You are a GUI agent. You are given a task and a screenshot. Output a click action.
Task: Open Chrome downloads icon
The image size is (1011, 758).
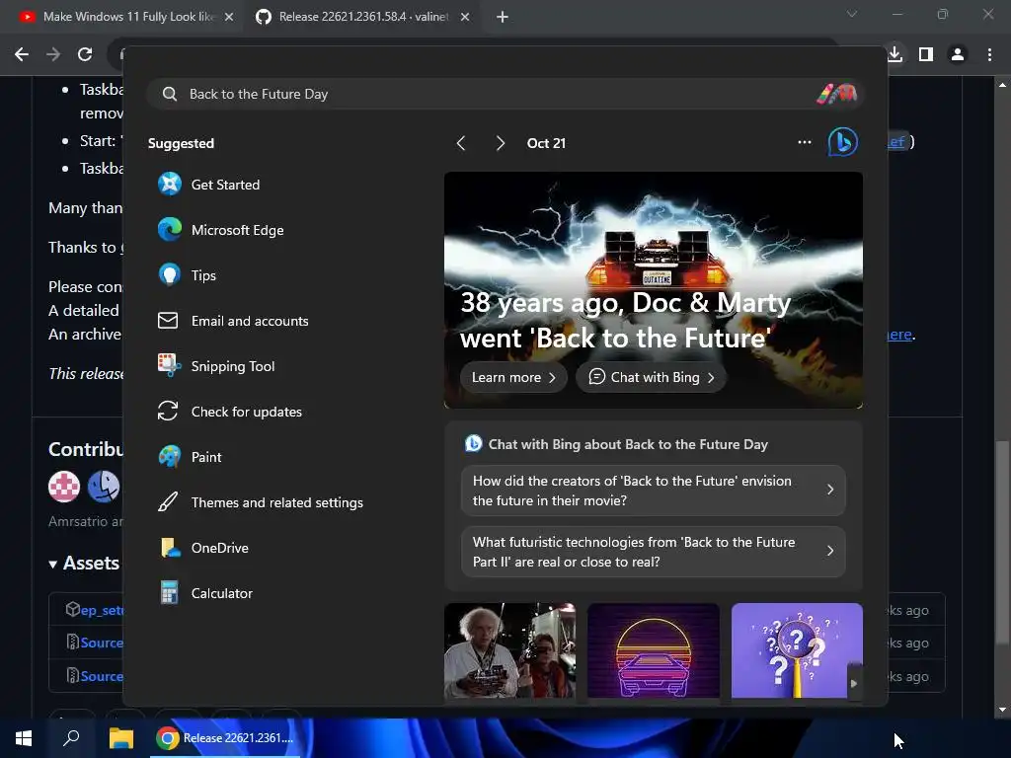894,54
